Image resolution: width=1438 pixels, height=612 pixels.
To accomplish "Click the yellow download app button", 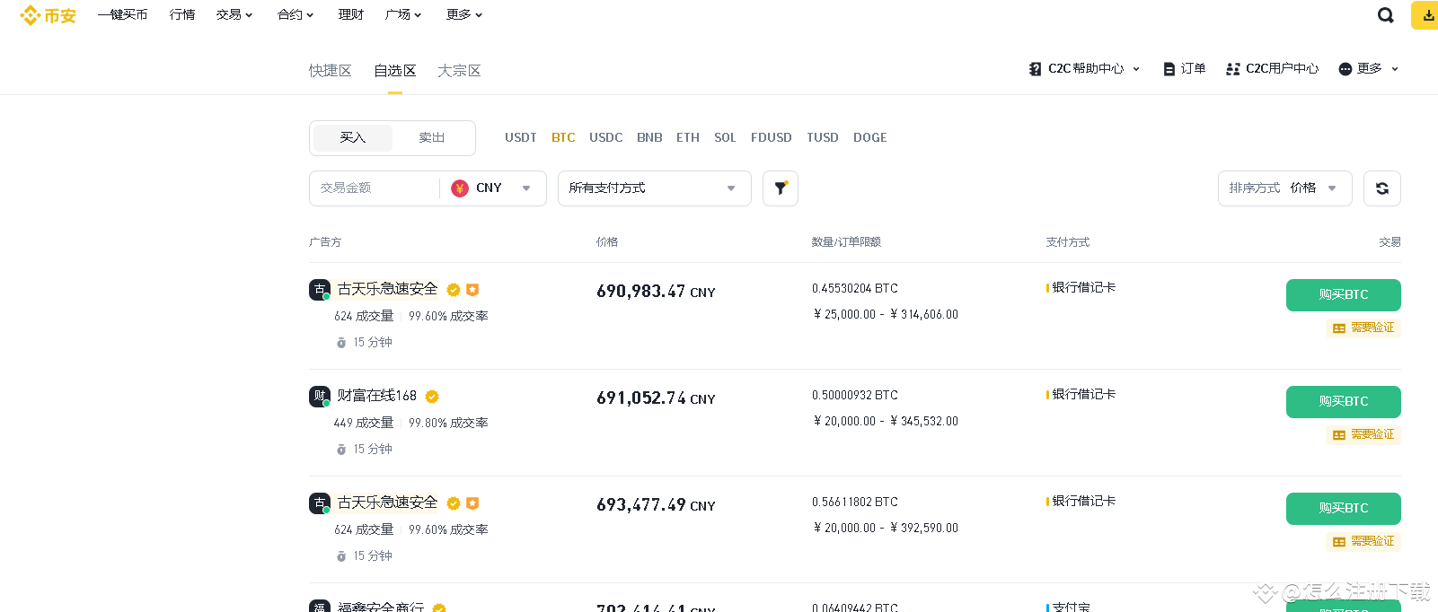I will click(x=1426, y=15).
